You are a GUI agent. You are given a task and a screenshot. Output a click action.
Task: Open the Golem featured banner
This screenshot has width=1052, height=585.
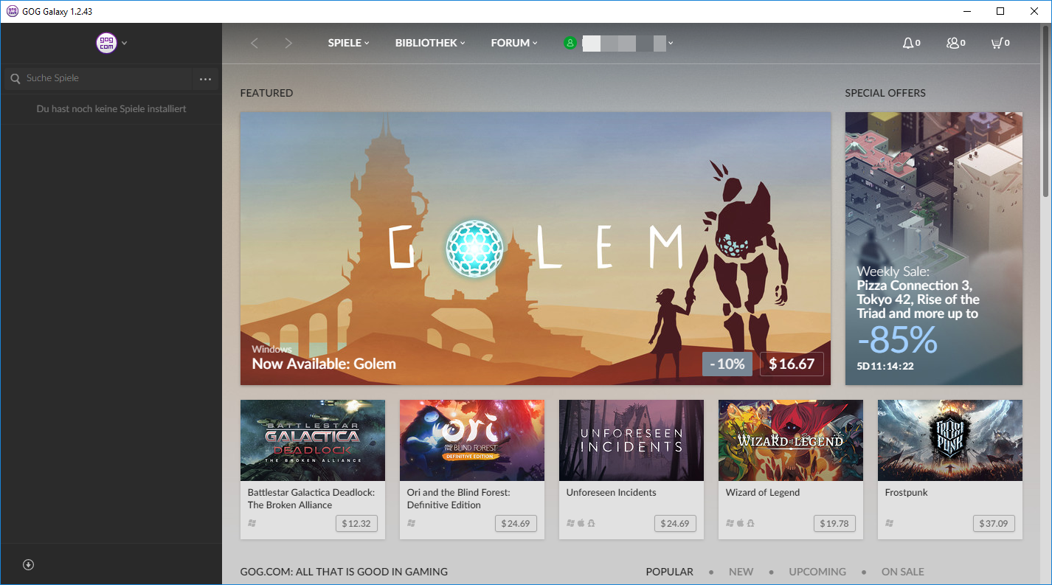coord(536,249)
